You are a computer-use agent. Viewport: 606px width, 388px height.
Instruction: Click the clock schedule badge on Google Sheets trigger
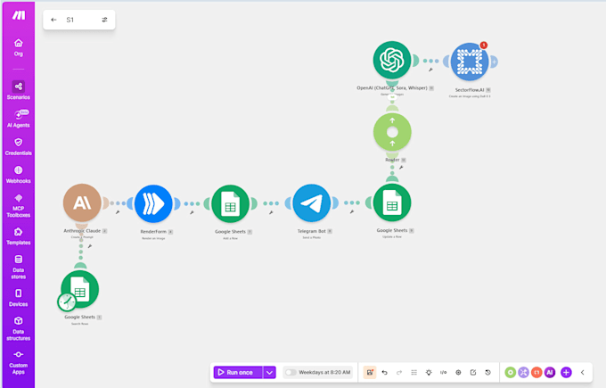coord(67,301)
